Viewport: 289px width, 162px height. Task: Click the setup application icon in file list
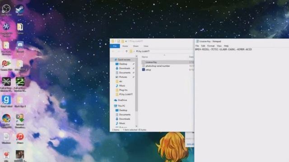pyautogui.click(x=144, y=70)
